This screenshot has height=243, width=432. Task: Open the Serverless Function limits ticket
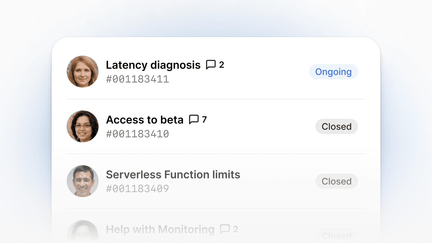pos(173,175)
